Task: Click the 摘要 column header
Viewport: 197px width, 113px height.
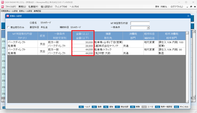Action: (x=108, y=34)
